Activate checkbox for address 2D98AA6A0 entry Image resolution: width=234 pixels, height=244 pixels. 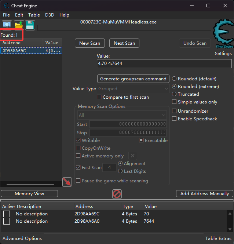tap(7, 221)
